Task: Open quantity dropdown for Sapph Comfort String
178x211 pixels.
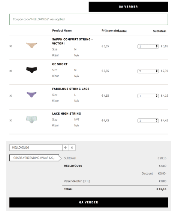Action: (x=148, y=46)
